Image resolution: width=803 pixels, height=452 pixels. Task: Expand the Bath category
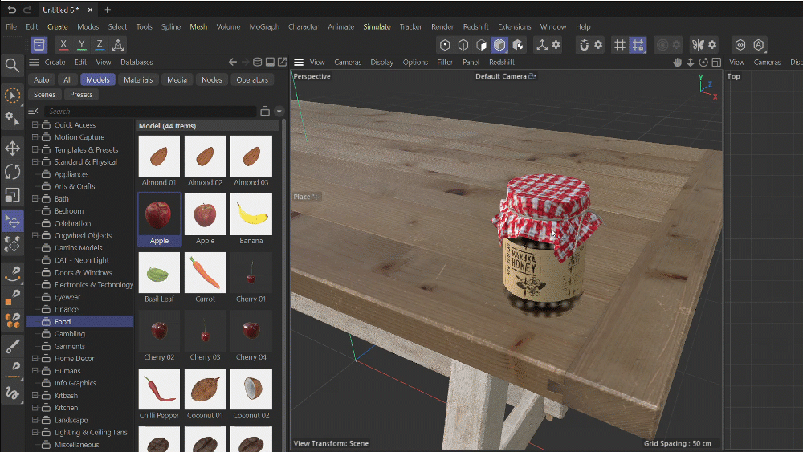click(x=35, y=198)
